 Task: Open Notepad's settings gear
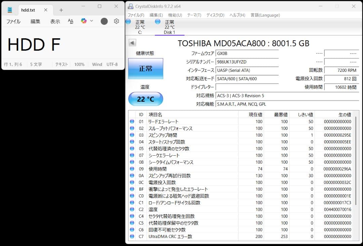coord(116,21)
